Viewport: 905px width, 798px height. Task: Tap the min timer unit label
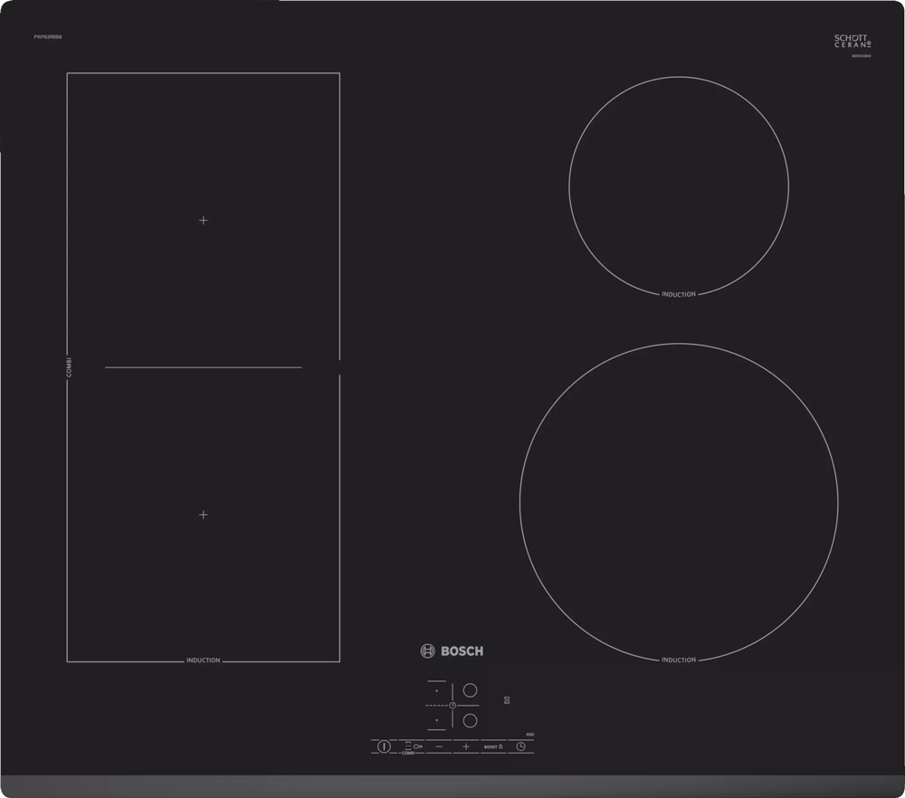(x=529, y=734)
